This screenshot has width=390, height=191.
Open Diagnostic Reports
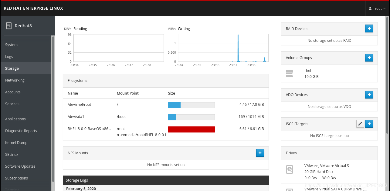26,131
